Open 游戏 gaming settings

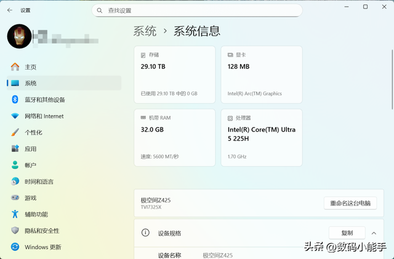pos(30,198)
